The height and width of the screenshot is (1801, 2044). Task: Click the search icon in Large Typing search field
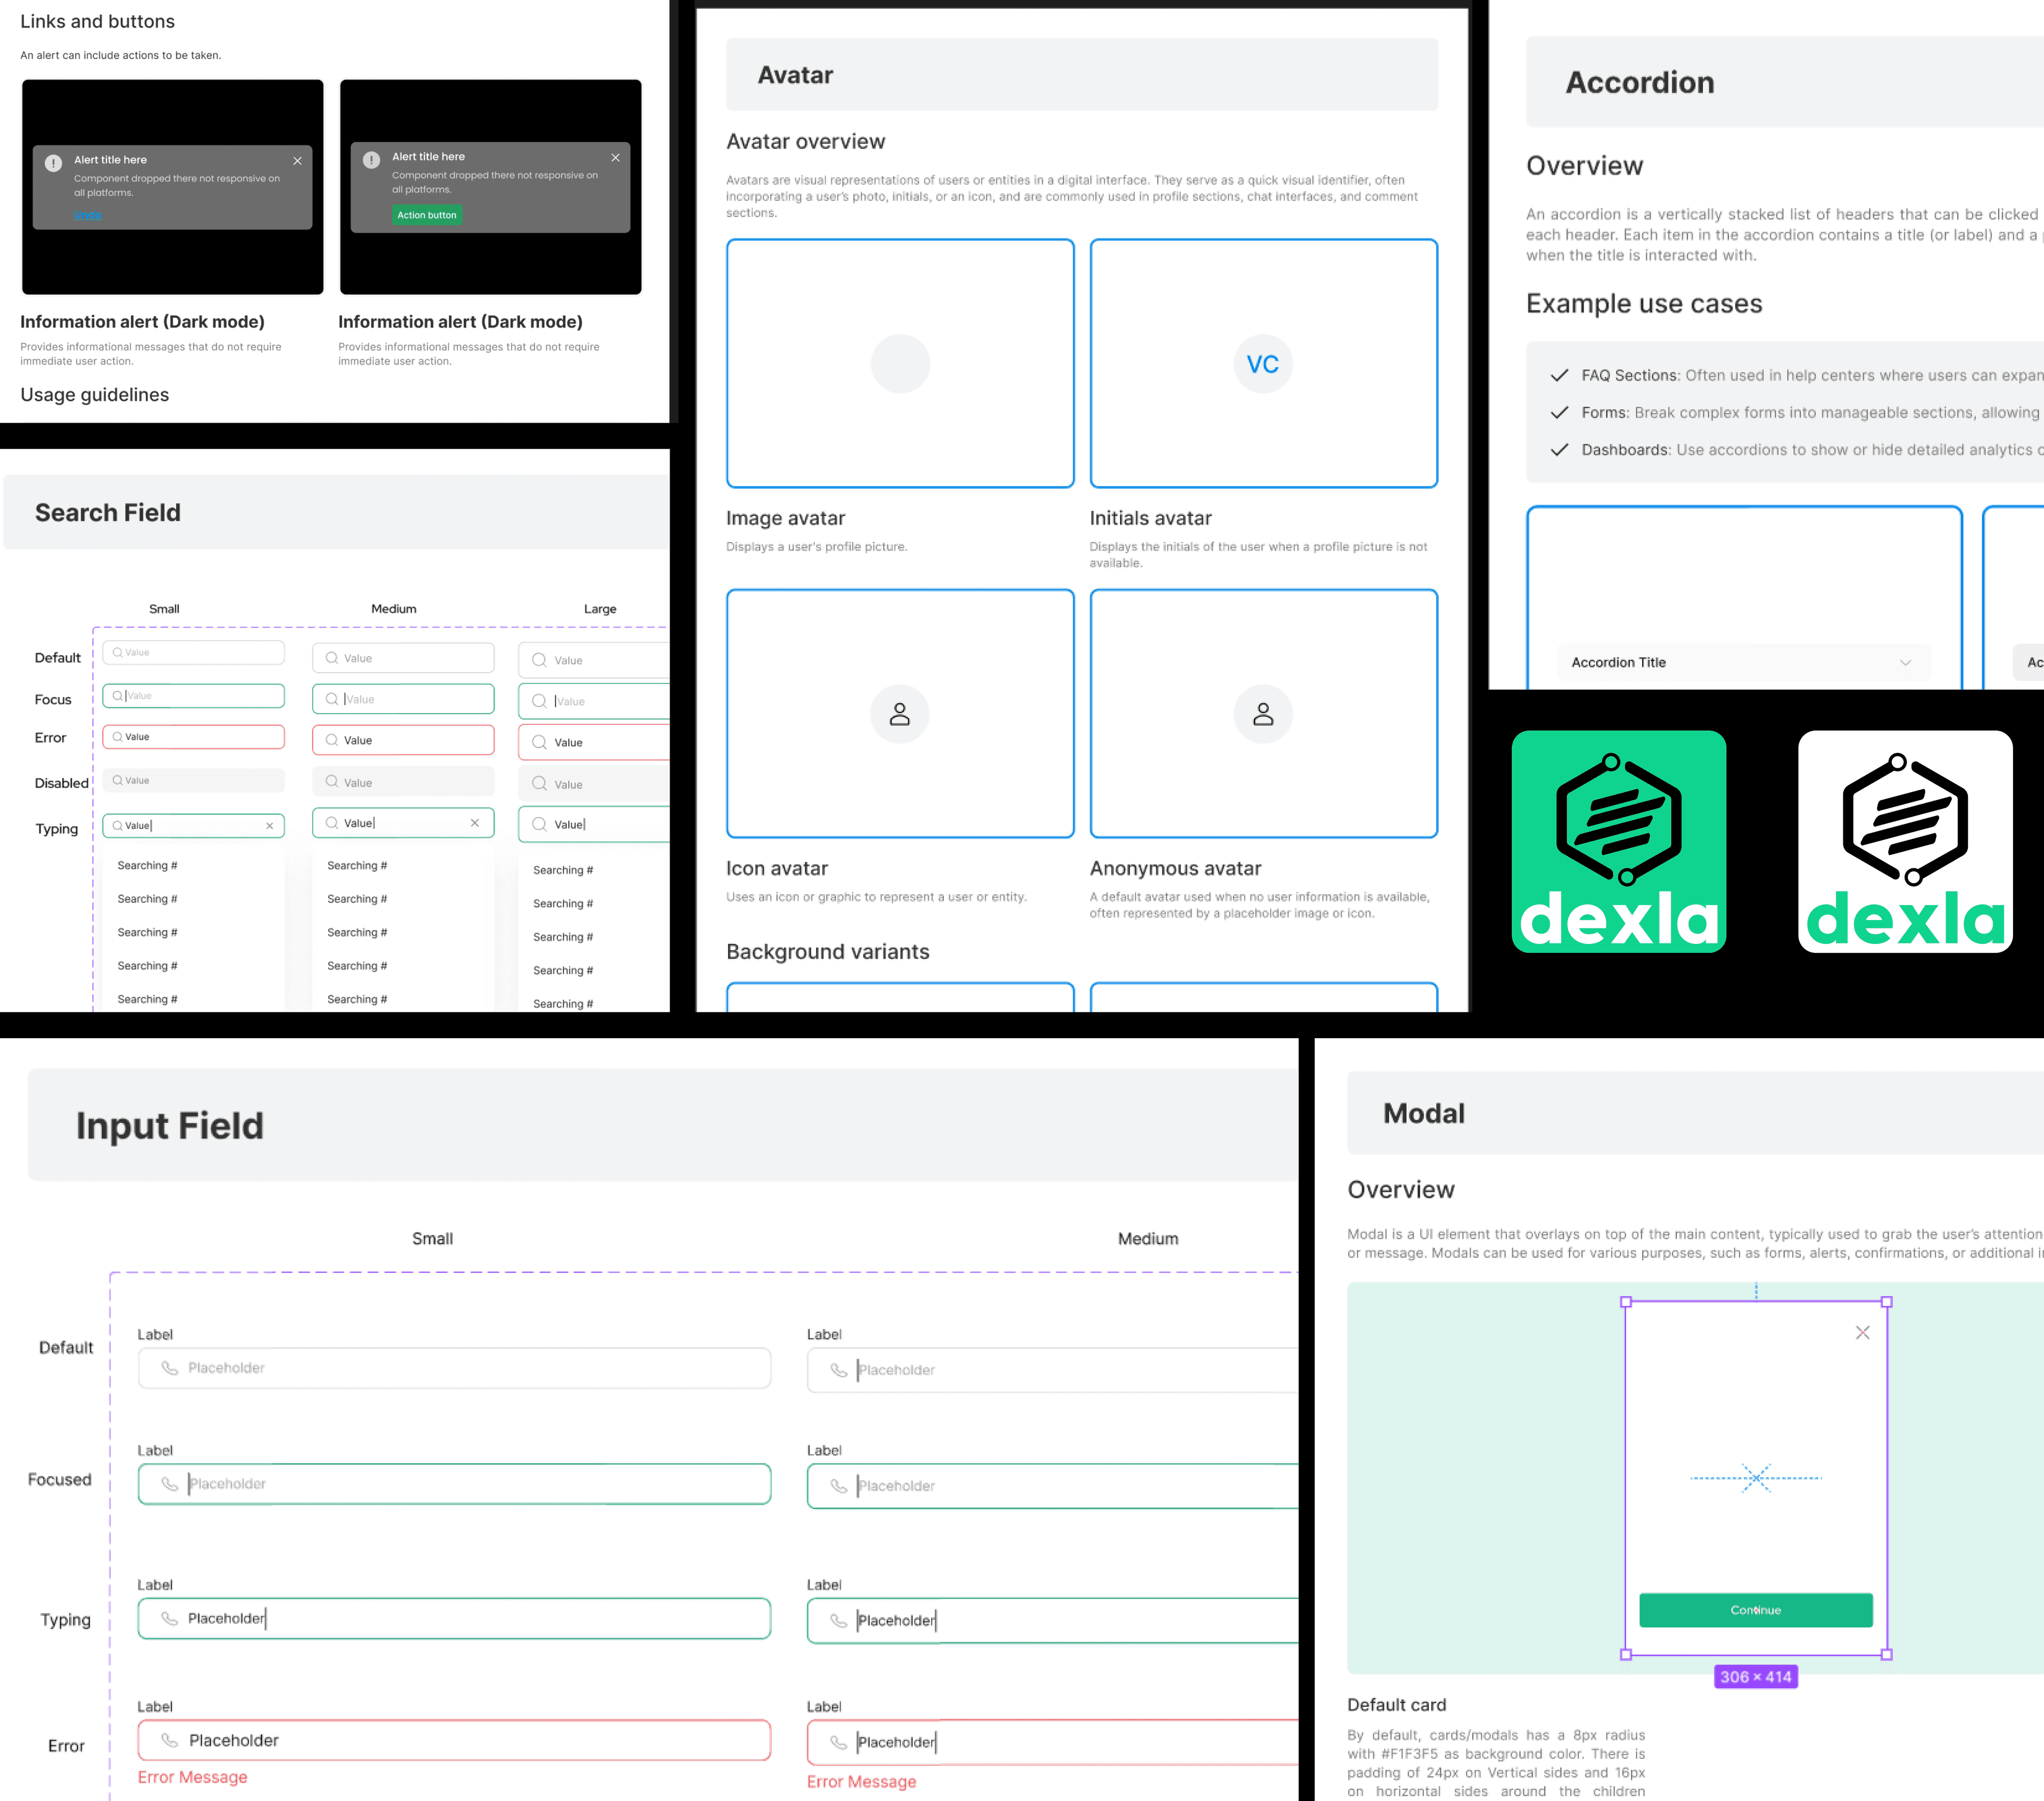(x=540, y=824)
